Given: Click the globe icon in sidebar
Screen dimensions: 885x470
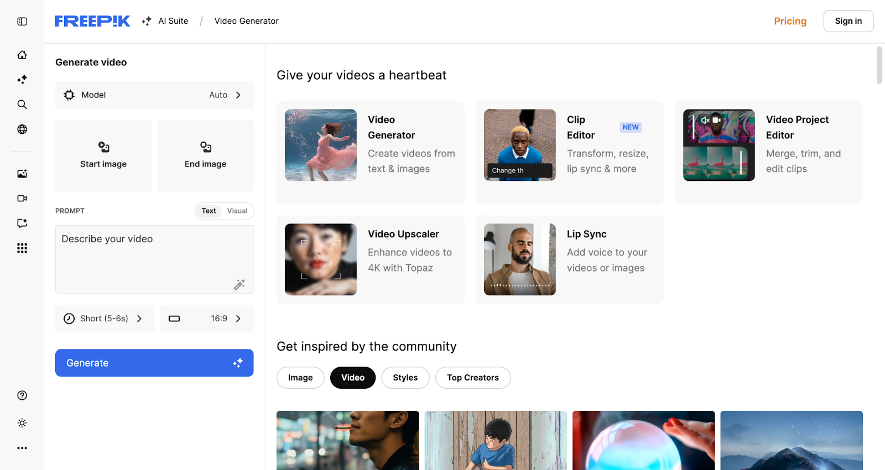Looking at the screenshot, I should pyautogui.click(x=22, y=129).
